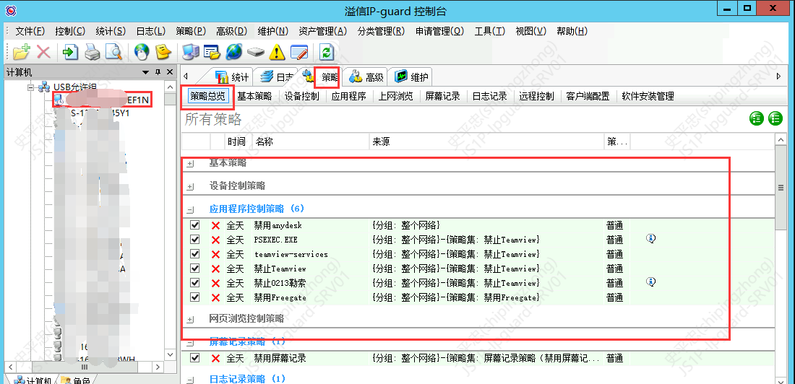795x384 pixels.
Task: Toggle checkbox for 禁用anydesk policy
Action: pos(194,225)
